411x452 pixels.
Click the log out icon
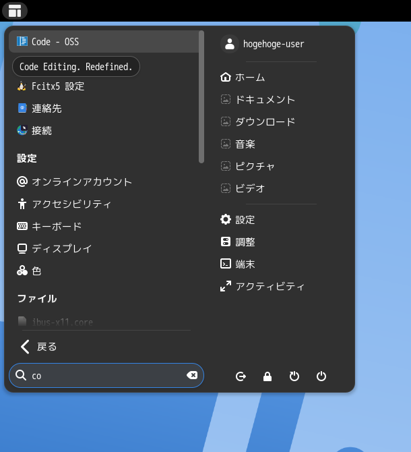241,376
